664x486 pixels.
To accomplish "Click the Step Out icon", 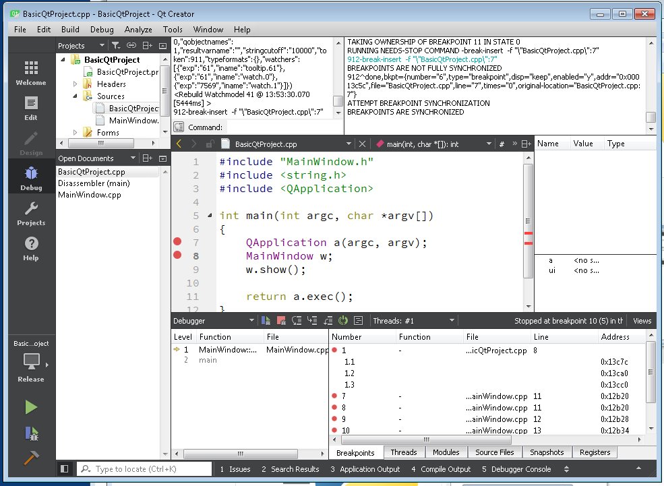I will pyautogui.click(x=328, y=320).
